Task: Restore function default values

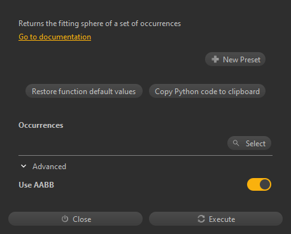Action: (x=84, y=91)
